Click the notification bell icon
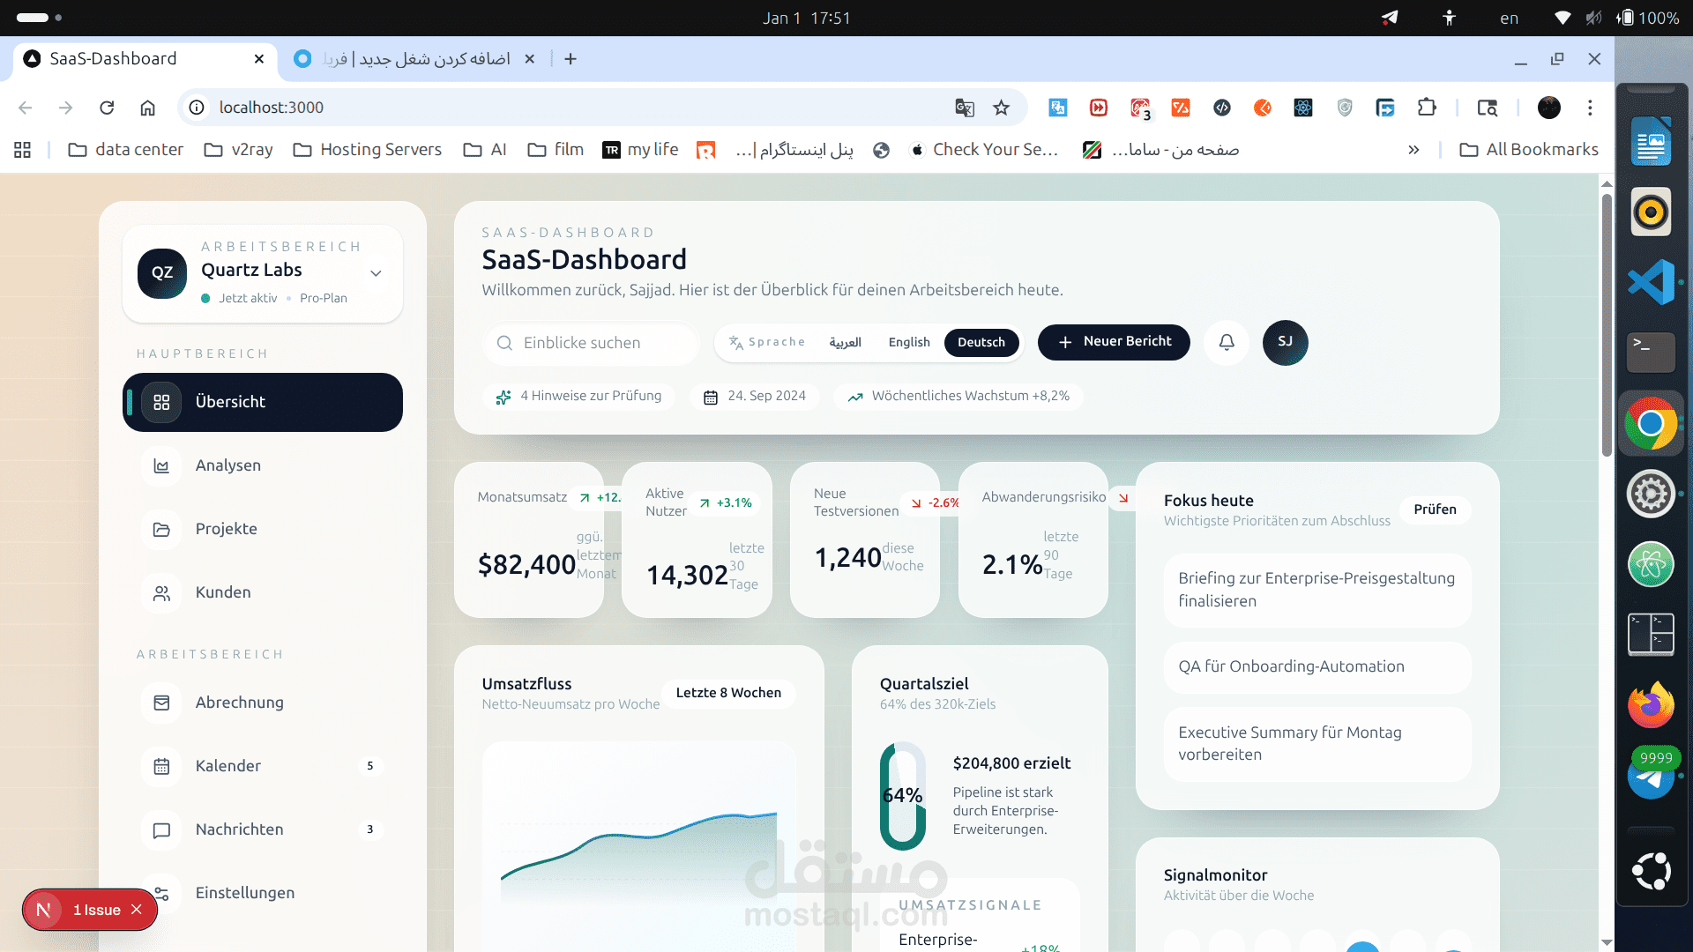 [x=1227, y=342]
